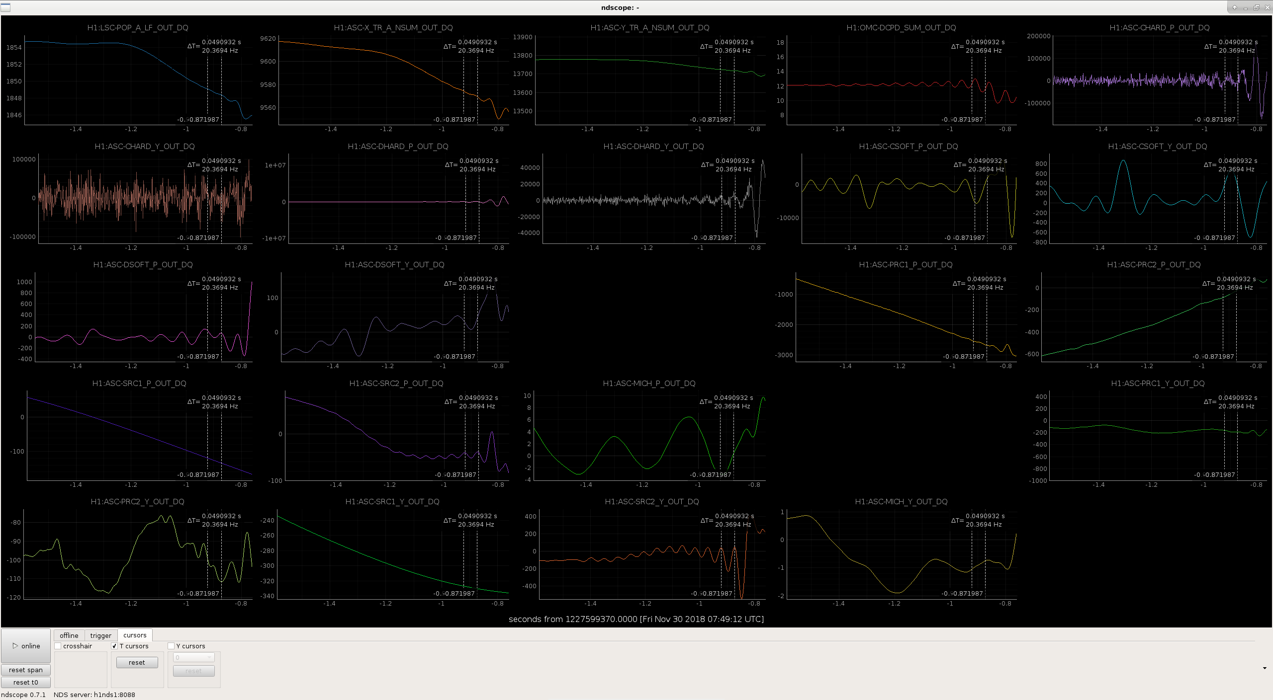1273x700 pixels.
Task: Open the window menu icon in title bar
Action: (x=5, y=7)
